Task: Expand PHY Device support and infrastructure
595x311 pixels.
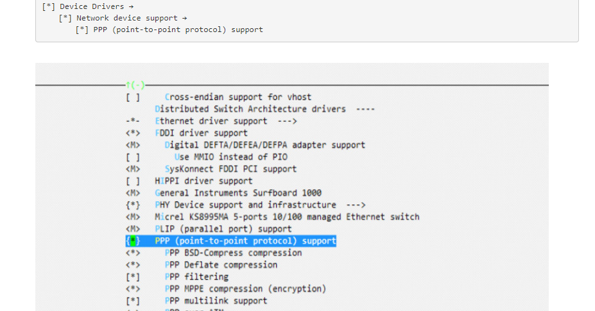Action: 260,205
